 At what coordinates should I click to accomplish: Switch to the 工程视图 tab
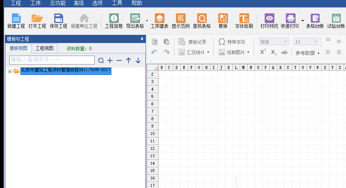pos(44,49)
